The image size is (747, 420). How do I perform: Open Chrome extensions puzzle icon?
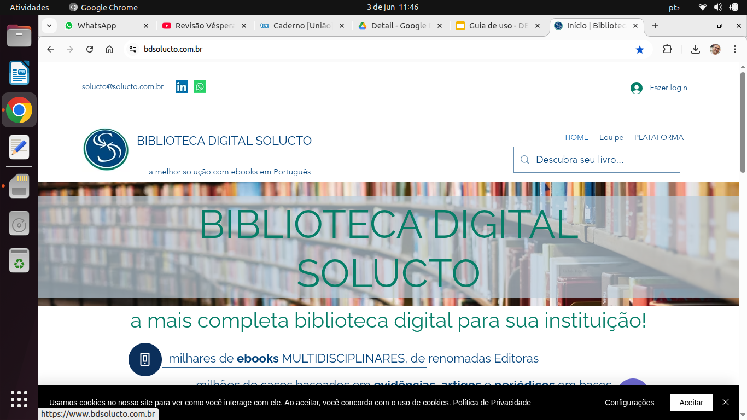667,49
